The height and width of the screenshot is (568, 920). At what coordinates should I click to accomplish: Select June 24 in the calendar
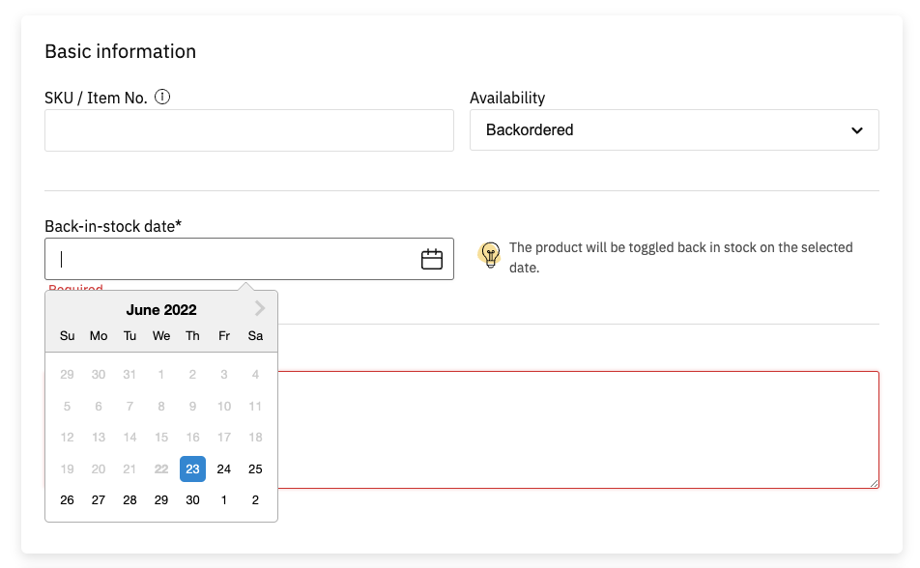coord(223,469)
